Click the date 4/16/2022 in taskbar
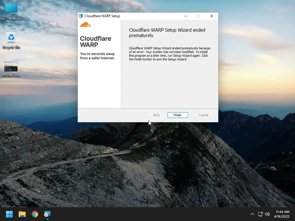295x221 pixels. point(281,216)
